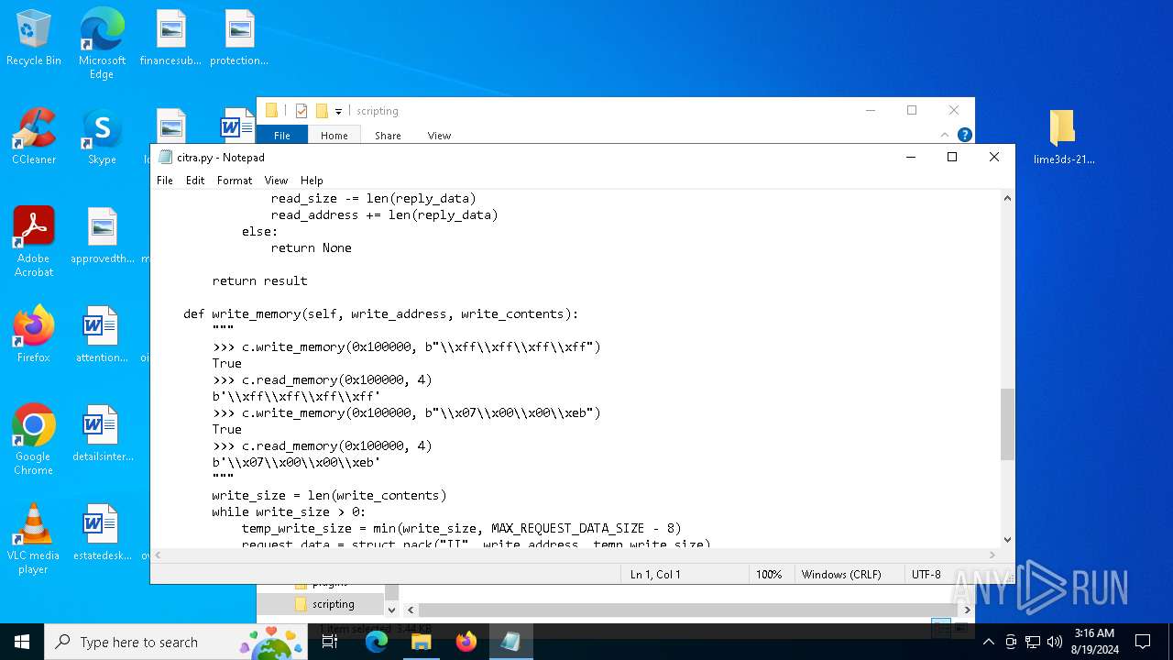Open Task View on the taskbar
Viewport: 1173px width, 660px height.
330,642
